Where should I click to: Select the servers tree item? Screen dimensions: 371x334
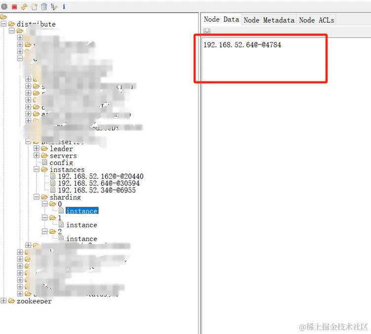tap(63, 156)
